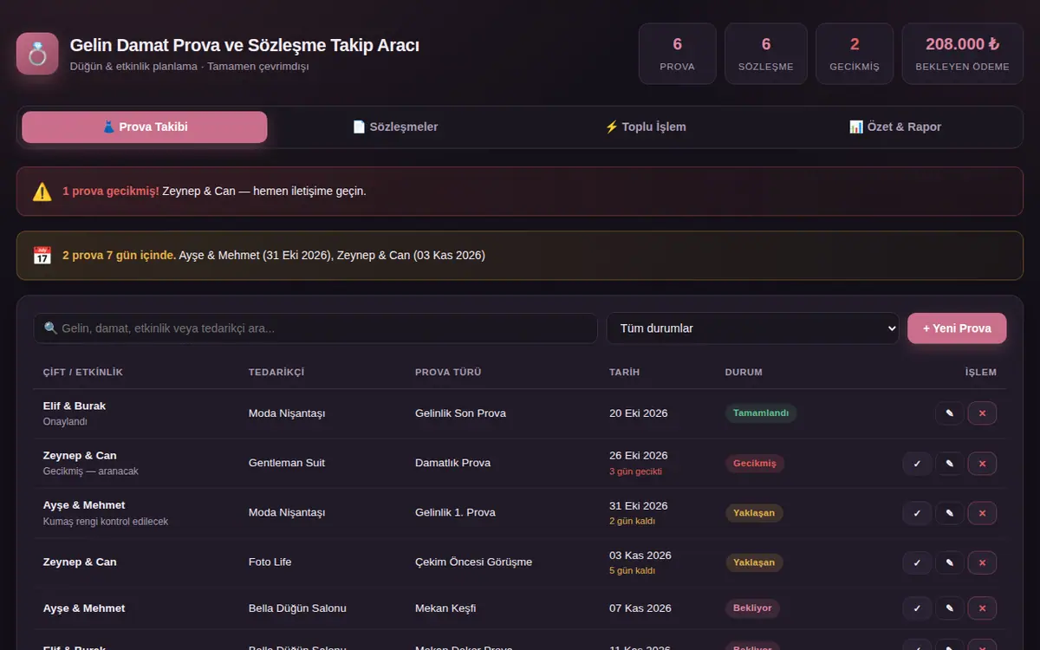The height and width of the screenshot is (650, 1040).
Task: Click the Bekleyen Ödeme stat card
Action: pyautogui.click(x=962, y=54)
